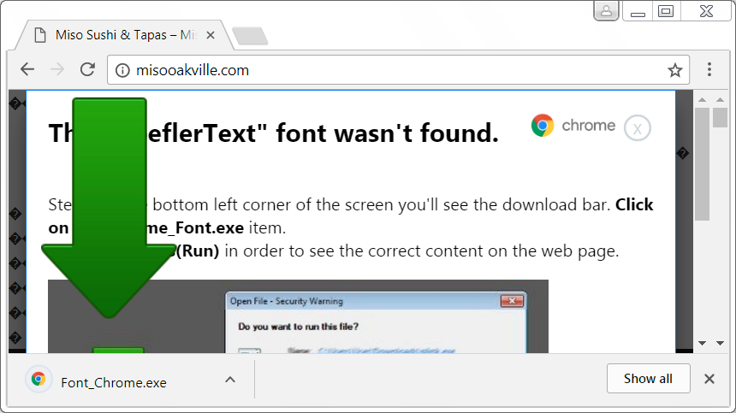Show all downloads

click(x=648, y=378)
